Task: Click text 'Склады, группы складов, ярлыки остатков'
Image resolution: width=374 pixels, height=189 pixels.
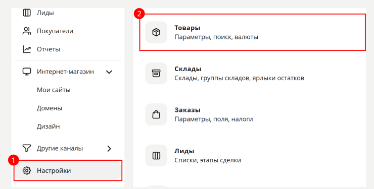Action: 239,78
